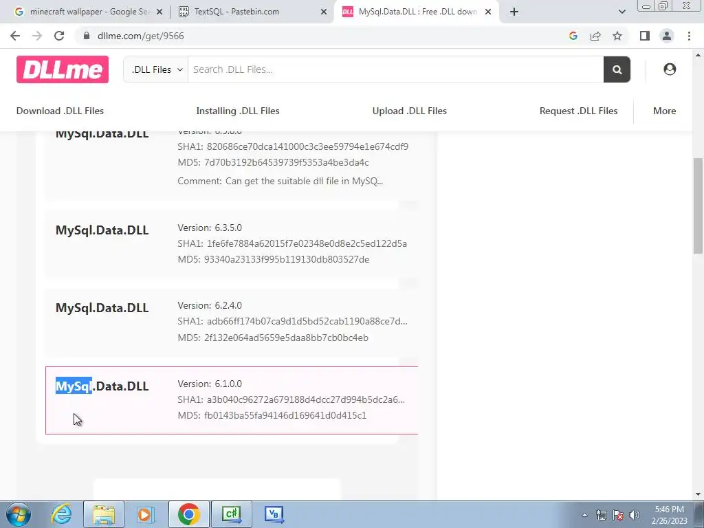Image resolution: width=704 pixels, height=528 pixels.
Task: Click the scrollbar down arrow
Action: pyautogui.click(x=698, y=494)
